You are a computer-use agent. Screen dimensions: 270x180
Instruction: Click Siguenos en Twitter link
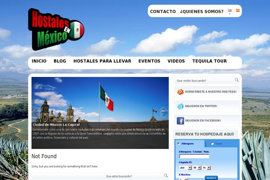coord(201,106)
